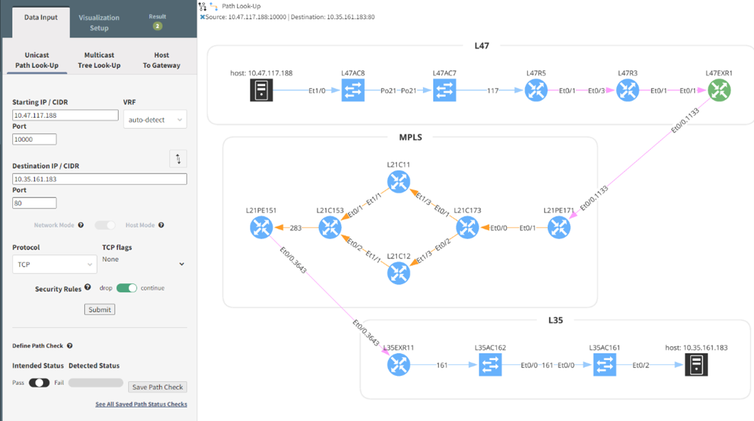The height and width of the screenshot is (421, 754).
Task: Open See All Saved Path Status Checks
Action: [141, 404]
